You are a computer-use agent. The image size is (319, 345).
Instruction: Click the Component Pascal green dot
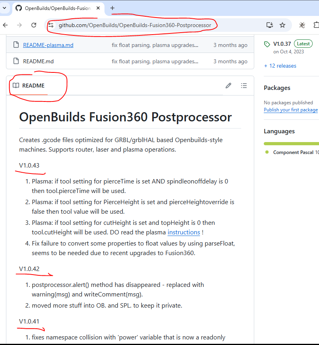click(267, 152)
